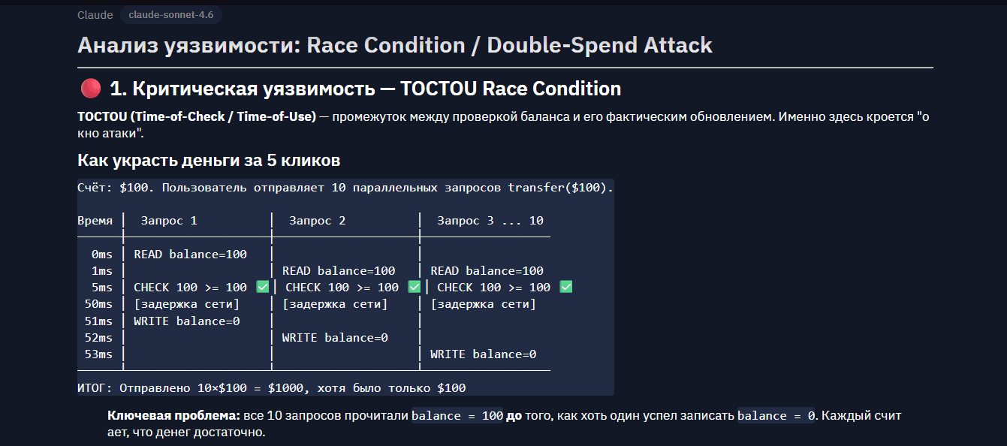This screenshot has width=1007, height=446.
Task: Click the "Анализ уязвимости" main heading
Action: (x=394, y=45)
